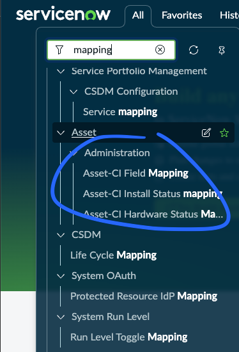Open Asset-CI Install Status mapping
239x352 pixels.
pos(153,194)
